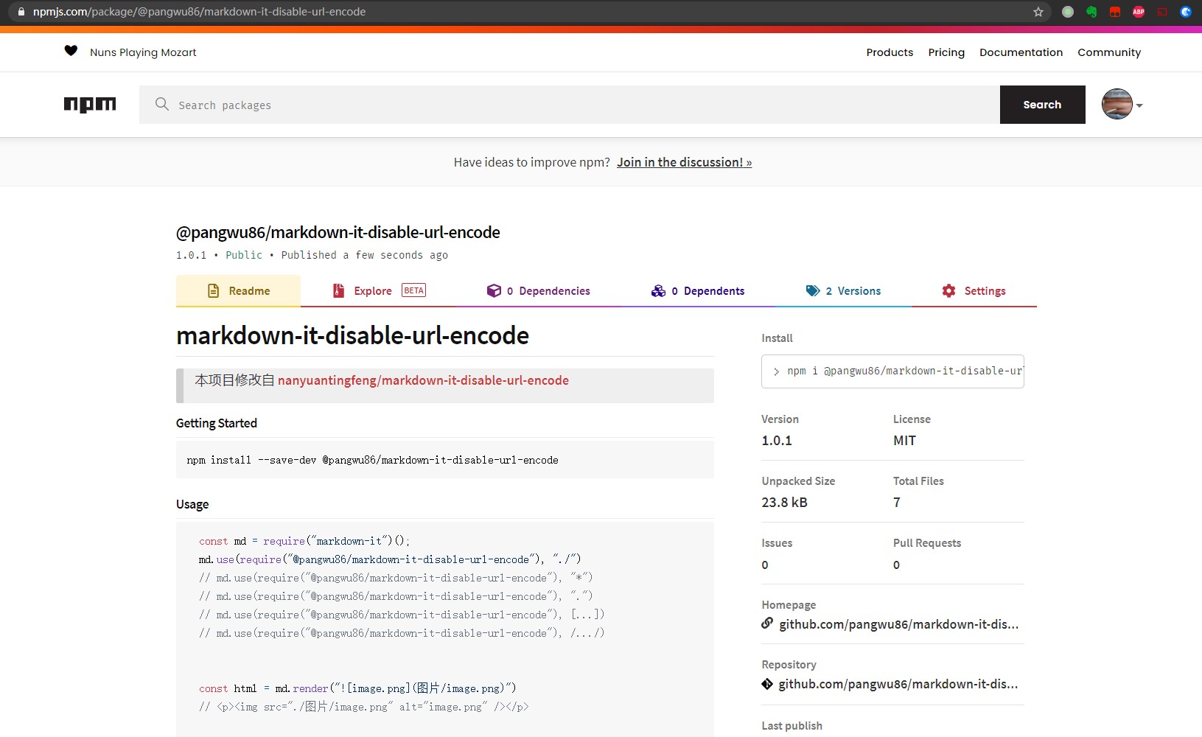This screenshot has width=1202, height=737.
Task: Click the Dependencies box icon
Action: click(x=494, y=291)
